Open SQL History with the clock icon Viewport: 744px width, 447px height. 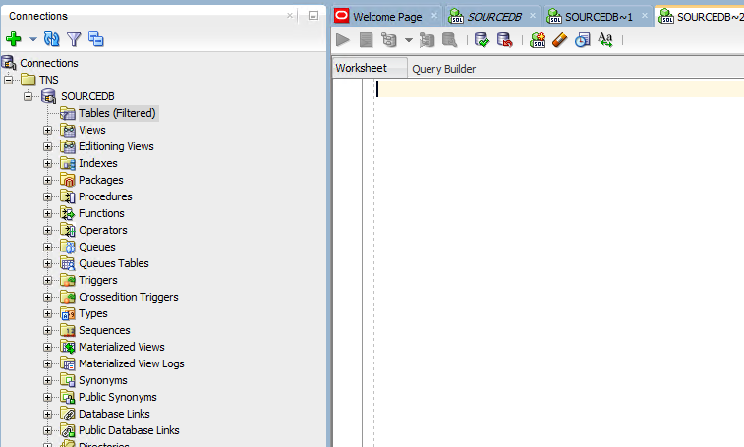[x=583, y=40]
